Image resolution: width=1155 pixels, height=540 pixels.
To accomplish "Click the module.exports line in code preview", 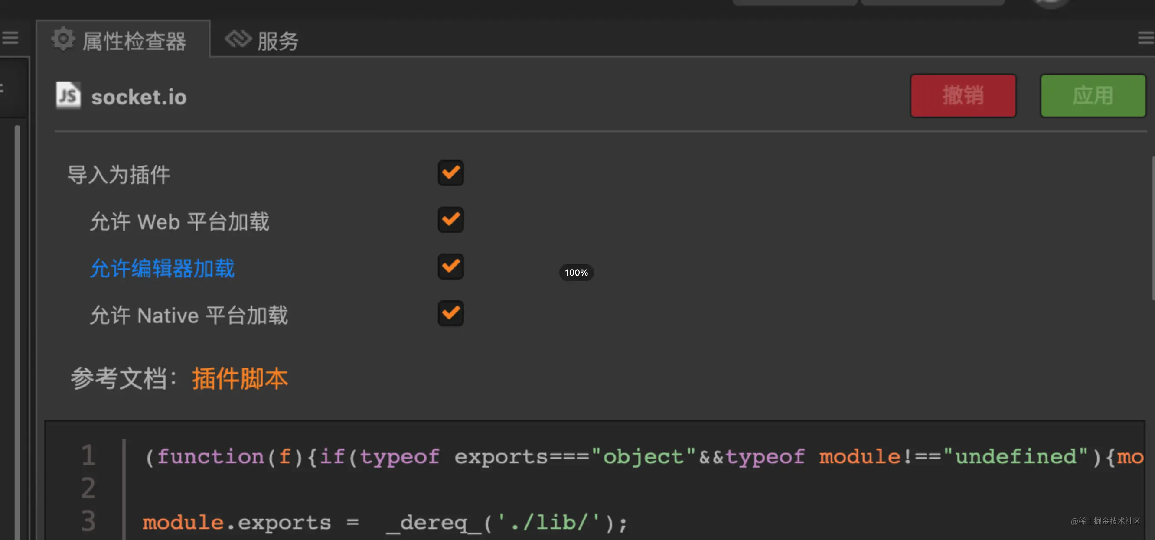I will 385,522.
